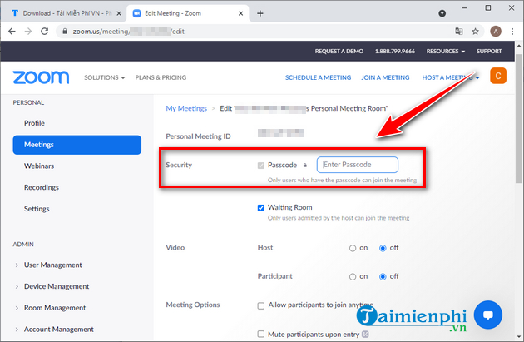The width and height of the screenshot is (524, 342).
Task: Open Recordings in the sidebar
Action: [x=42, y=187]
